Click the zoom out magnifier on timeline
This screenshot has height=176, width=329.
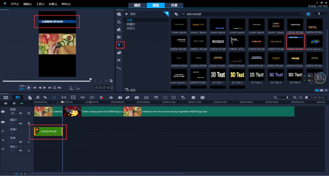click(275, 97)
